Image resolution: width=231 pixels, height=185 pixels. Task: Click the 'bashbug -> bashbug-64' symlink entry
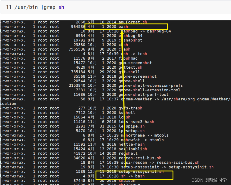click(x=146, y=31)
